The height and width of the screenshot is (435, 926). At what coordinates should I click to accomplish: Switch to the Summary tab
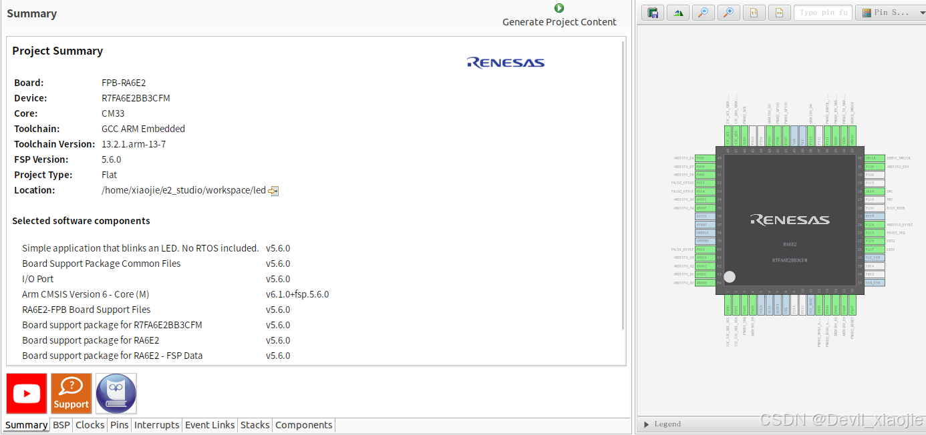[27, 425]
